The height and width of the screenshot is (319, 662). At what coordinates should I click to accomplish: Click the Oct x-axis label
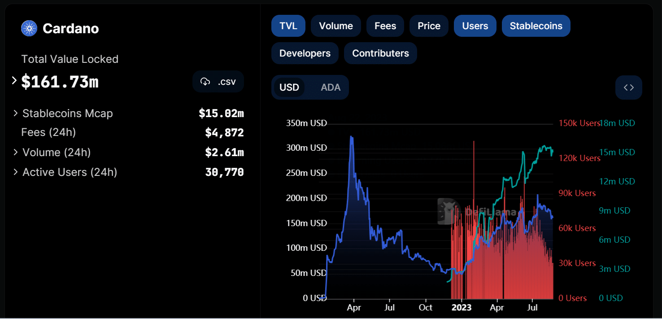[x=425, y=308]
